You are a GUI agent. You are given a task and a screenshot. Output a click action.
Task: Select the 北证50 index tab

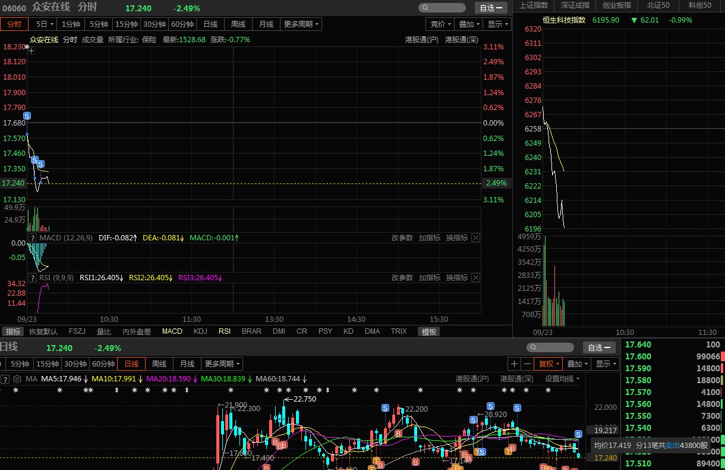pyautogui.click(x=658, y=5)
